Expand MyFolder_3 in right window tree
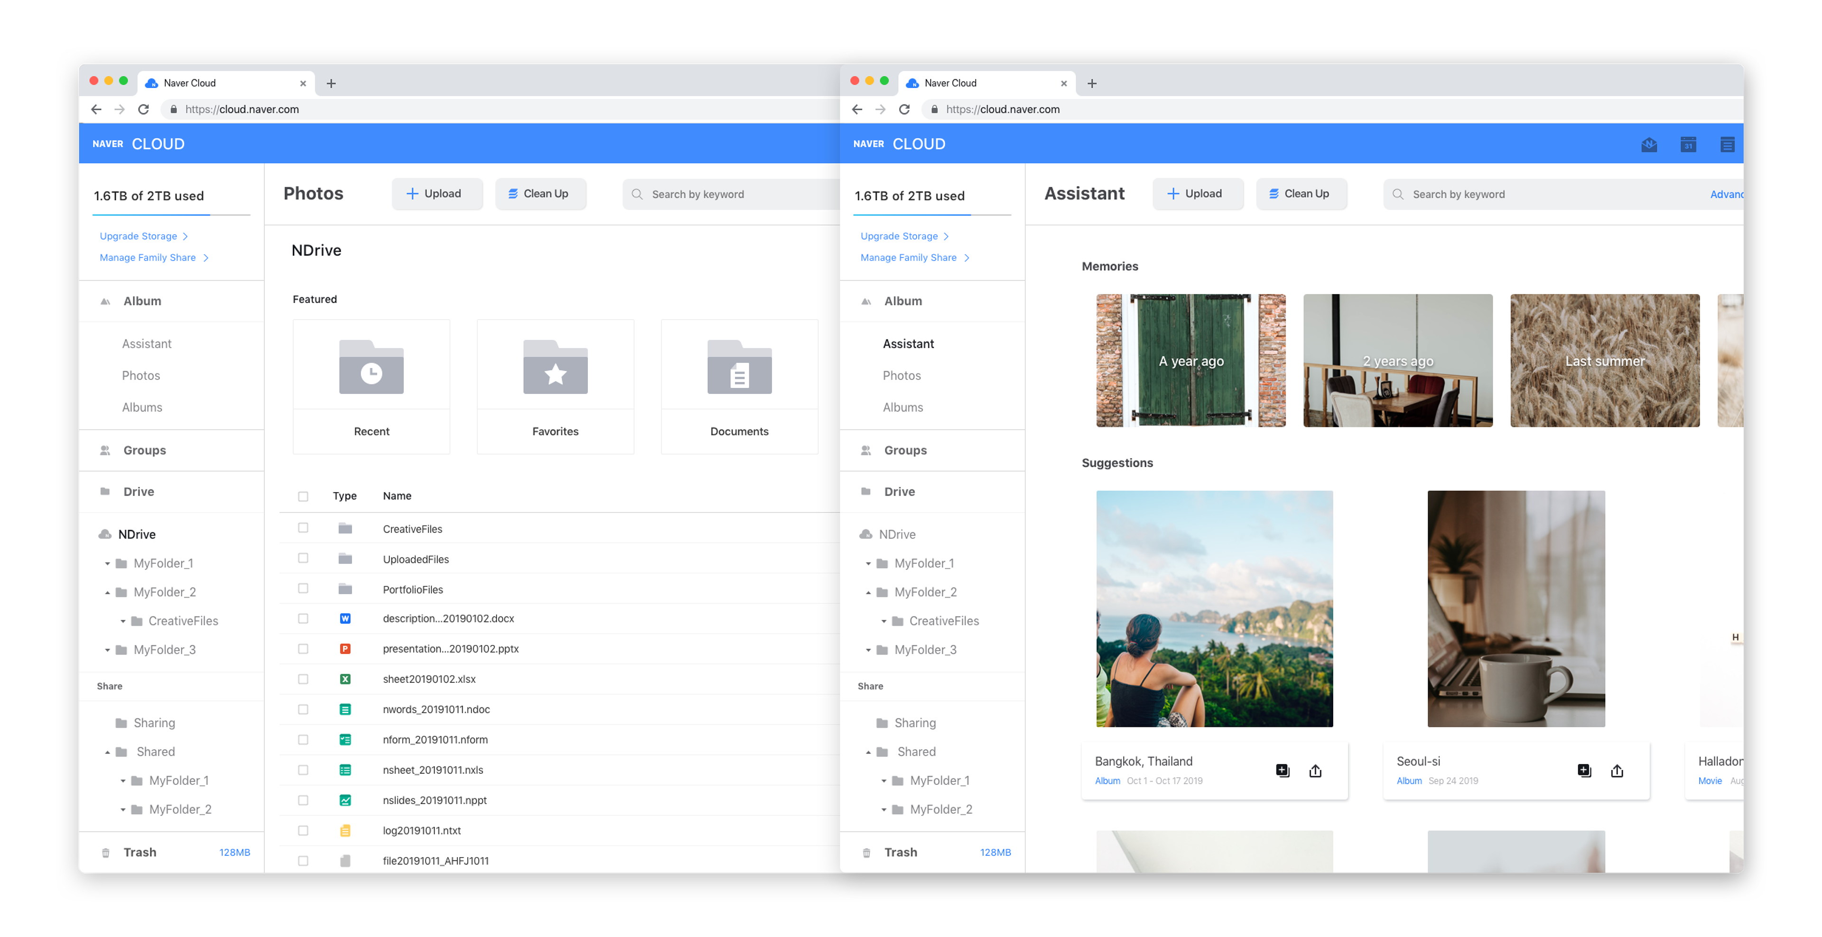Screen dimensions: 1822x937 coord(869,650)
